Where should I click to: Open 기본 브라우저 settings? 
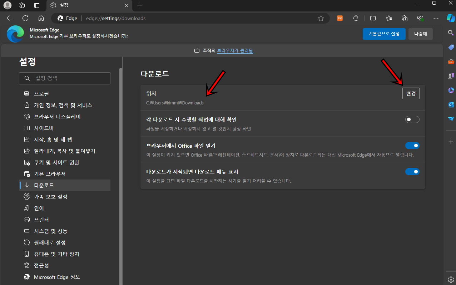pyautogui.click(x=65, y=174)
